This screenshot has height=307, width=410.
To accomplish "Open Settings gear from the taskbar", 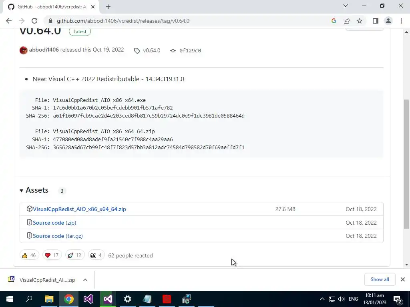I will click(128, 299).
